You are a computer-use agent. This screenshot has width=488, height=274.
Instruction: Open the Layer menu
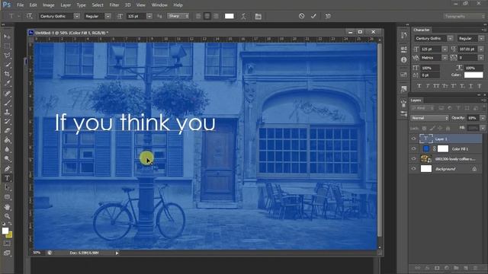pyautogui.click(x=66, y=5)
